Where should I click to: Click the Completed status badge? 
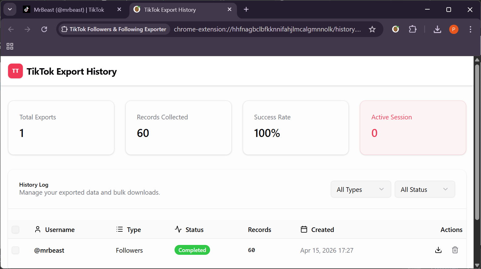(192, 250)
